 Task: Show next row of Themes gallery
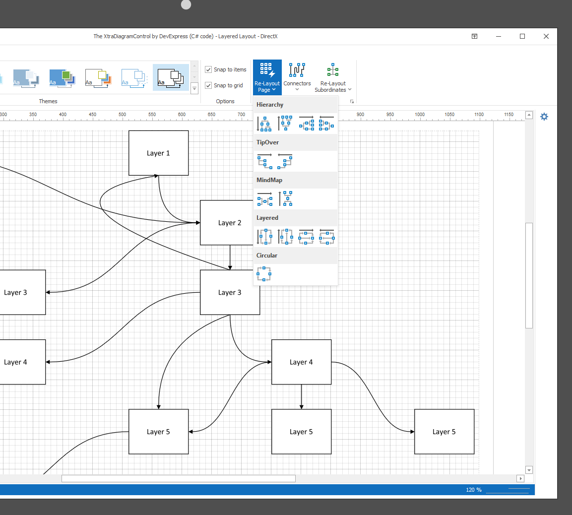point(194,77)
